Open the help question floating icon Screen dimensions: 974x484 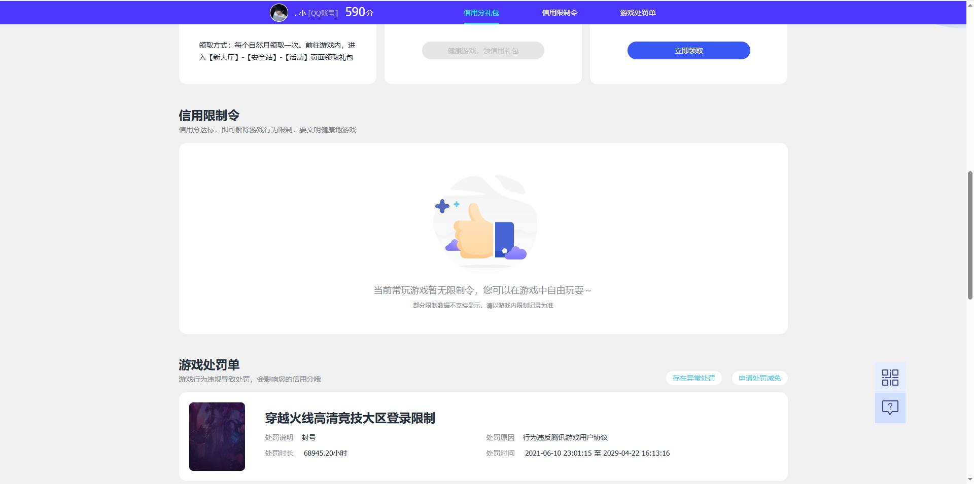tap(890, 408)
